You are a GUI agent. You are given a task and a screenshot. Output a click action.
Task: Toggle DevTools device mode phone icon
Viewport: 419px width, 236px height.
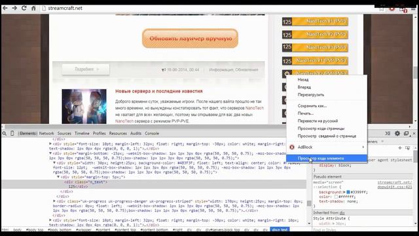coord(12,133)
